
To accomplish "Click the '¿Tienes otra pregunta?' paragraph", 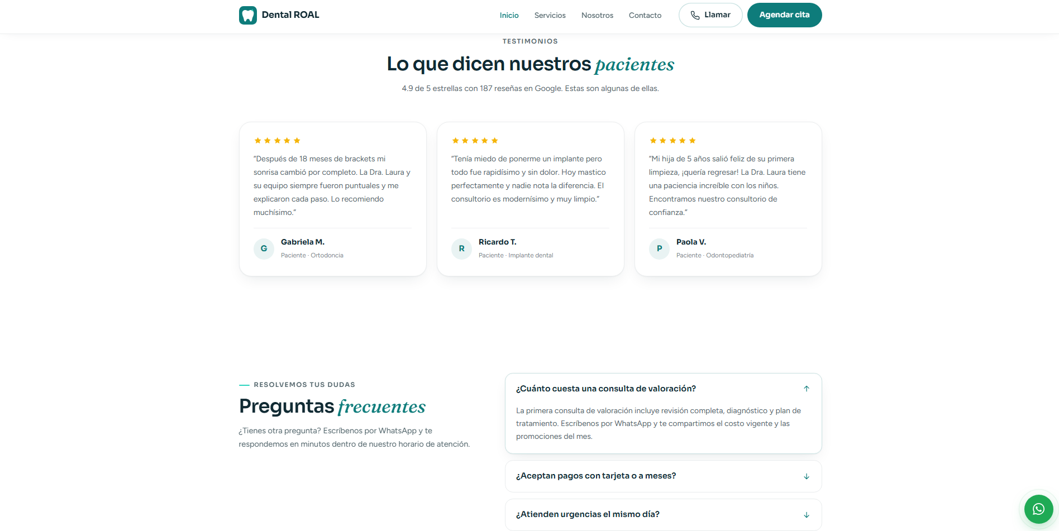I will [355, 437].
